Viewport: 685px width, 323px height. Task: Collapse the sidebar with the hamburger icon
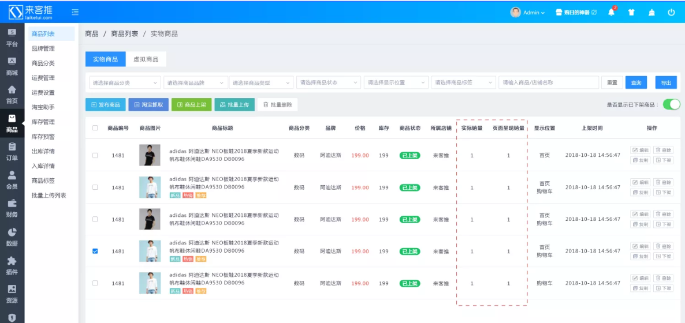click(x=75, y=12)
